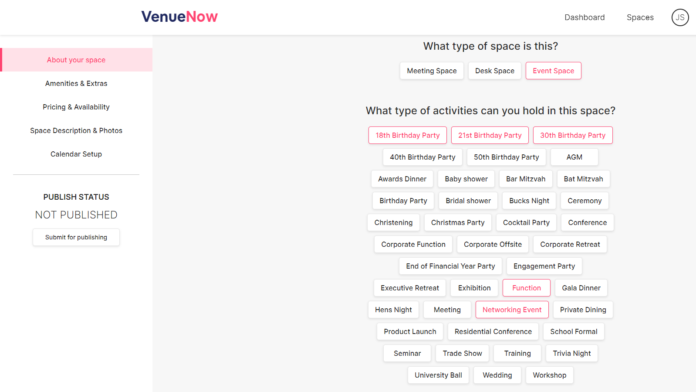Choose Desk Space type
This screenshot has height=392, width=696.
click(495, 71)
